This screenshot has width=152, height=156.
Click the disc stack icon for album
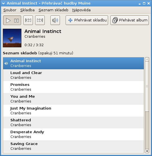[115, 20]
